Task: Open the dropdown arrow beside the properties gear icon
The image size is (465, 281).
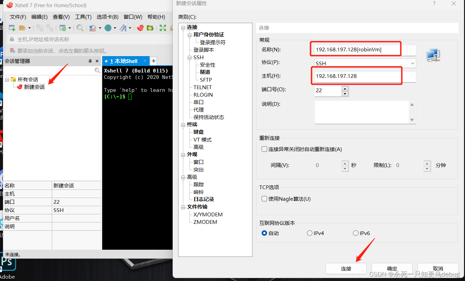Action: [69, 28]
